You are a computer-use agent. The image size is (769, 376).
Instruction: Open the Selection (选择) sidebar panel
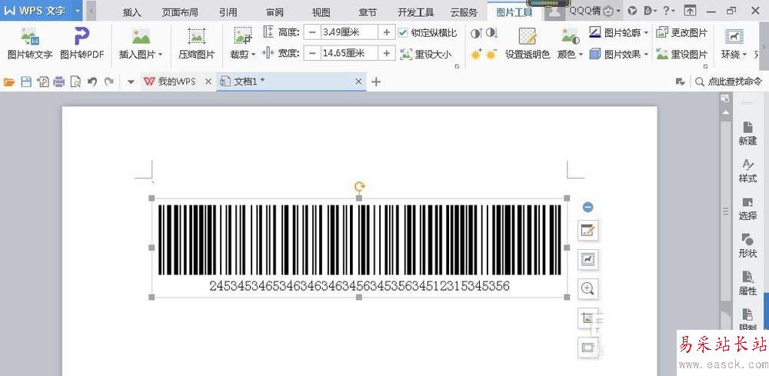747,208
